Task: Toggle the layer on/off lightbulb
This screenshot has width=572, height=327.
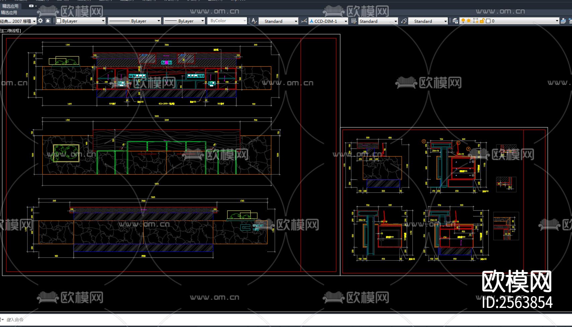Action: pos(463,21)
